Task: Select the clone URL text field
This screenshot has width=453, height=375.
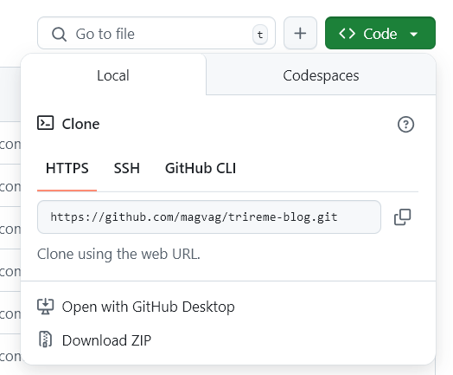Action: tap(209, 217)
